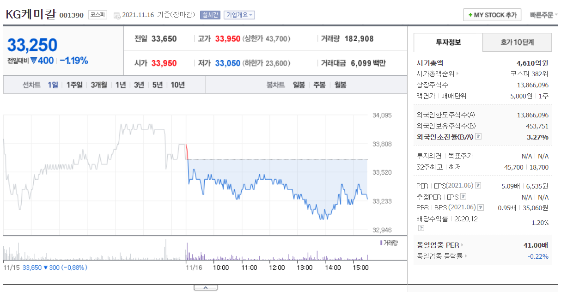Click the 33,808 price axis label
This screenshot has height=292, width=561.
point(382,144)
